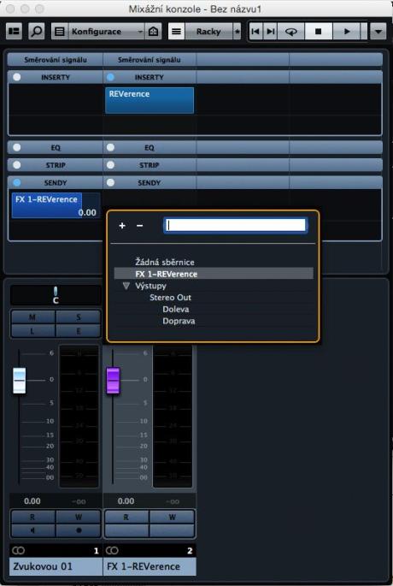393x586 pixels.
Task: Click the three-line racks icon
Action: pyautogui.click(x=176, y=32)
